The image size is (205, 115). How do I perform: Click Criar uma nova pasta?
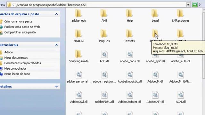tap(18, 21)
